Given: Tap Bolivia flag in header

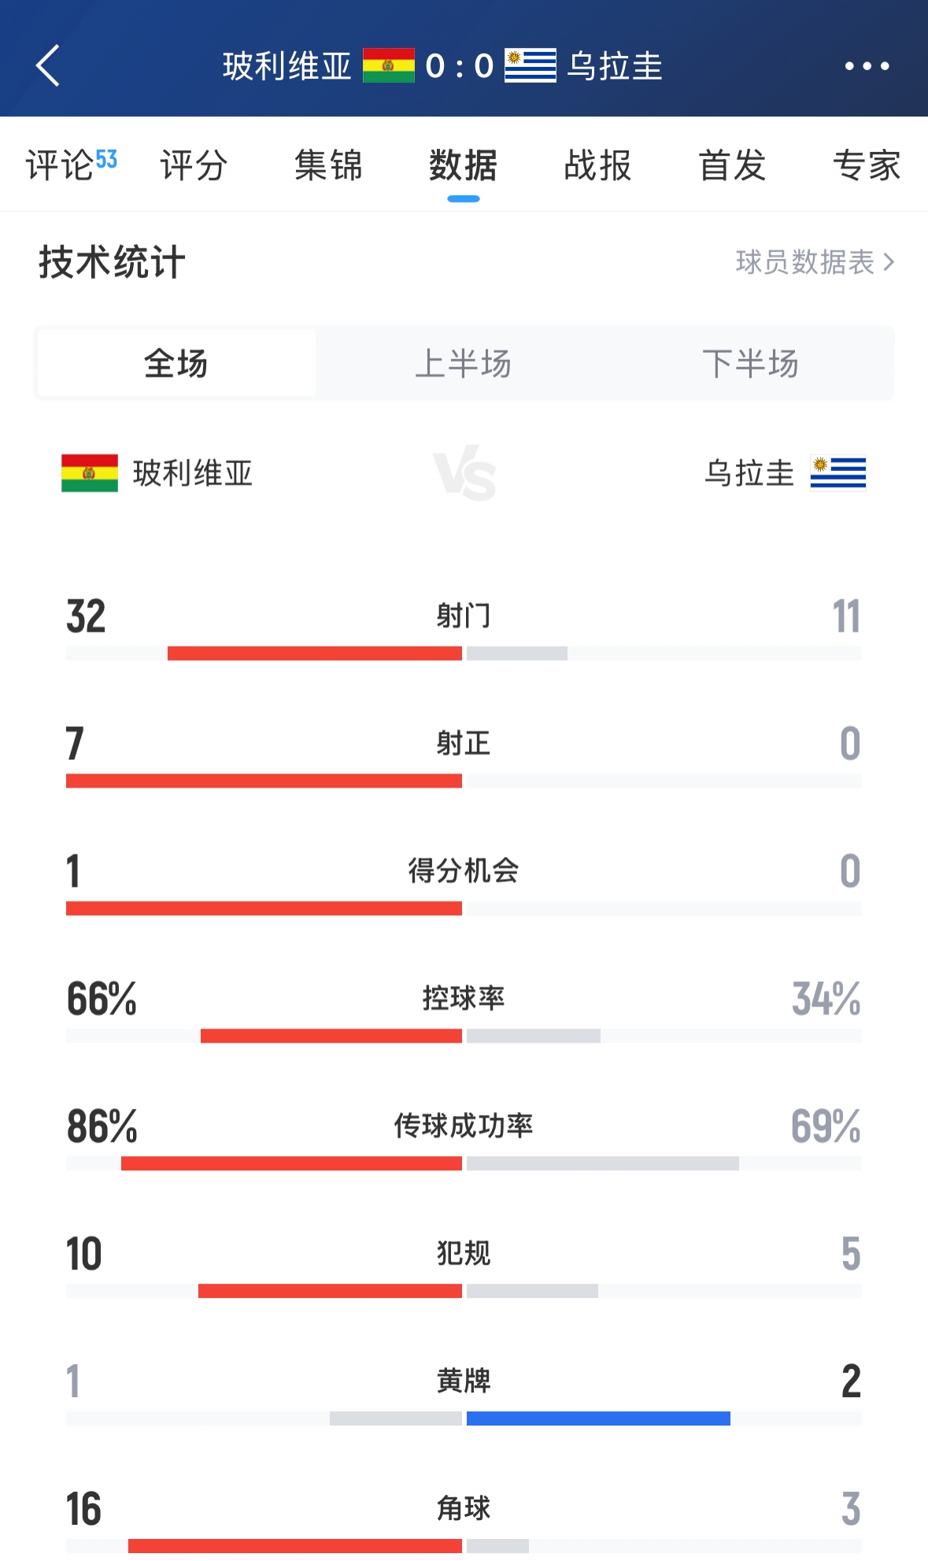Looking at the screenshot, I should tap(388, 66).
